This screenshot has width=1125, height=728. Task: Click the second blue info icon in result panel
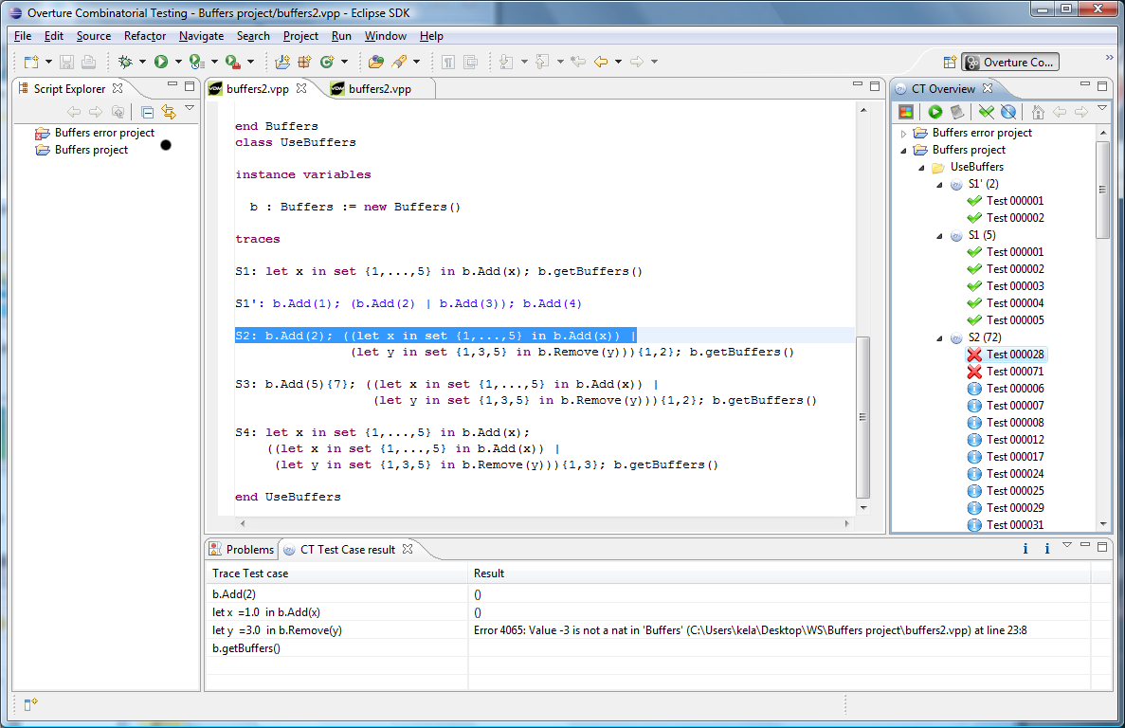1046,549
